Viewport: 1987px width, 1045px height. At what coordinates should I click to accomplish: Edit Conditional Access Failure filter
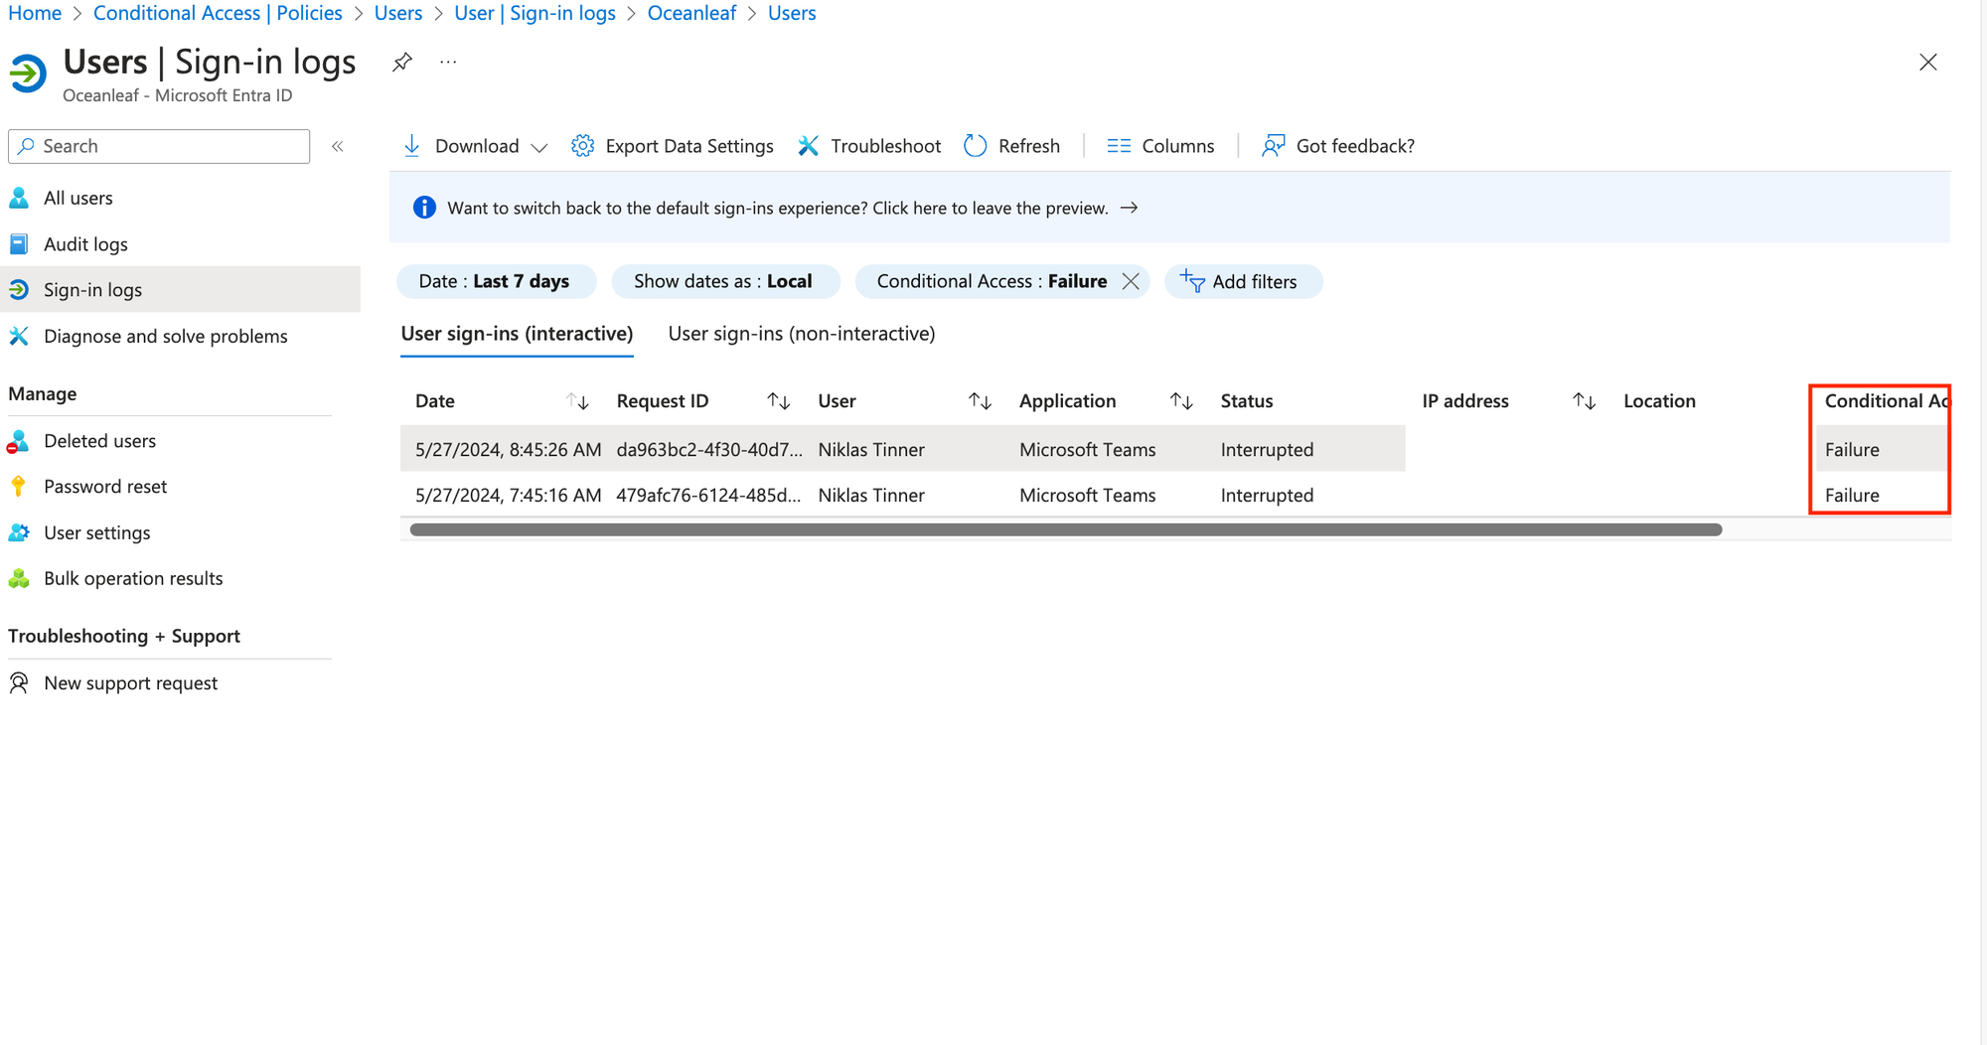click(x=992, y=282)
